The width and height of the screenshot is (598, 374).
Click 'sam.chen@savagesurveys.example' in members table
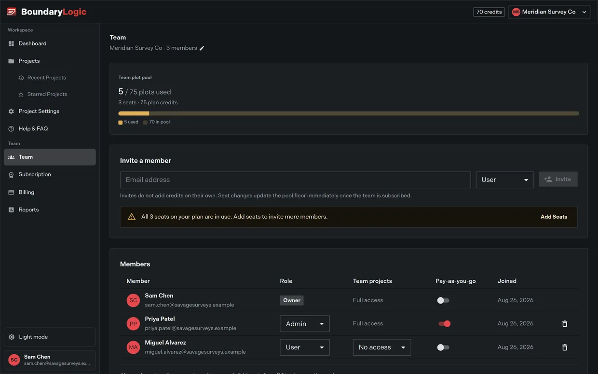click(190, 305)
